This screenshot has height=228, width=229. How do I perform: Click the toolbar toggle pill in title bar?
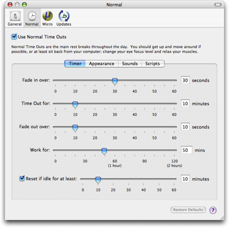[218, 5]
